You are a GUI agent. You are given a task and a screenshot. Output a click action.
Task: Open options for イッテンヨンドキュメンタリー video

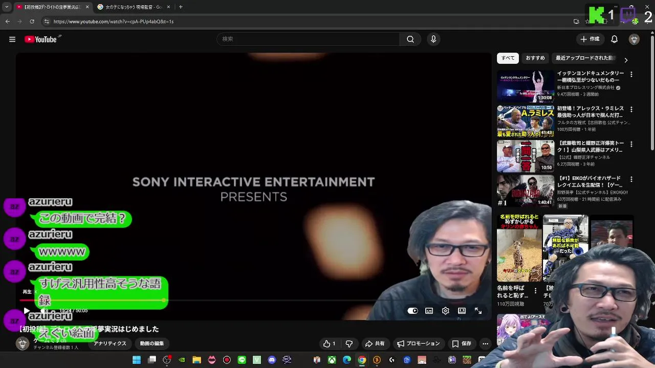[x=631, y=75]
